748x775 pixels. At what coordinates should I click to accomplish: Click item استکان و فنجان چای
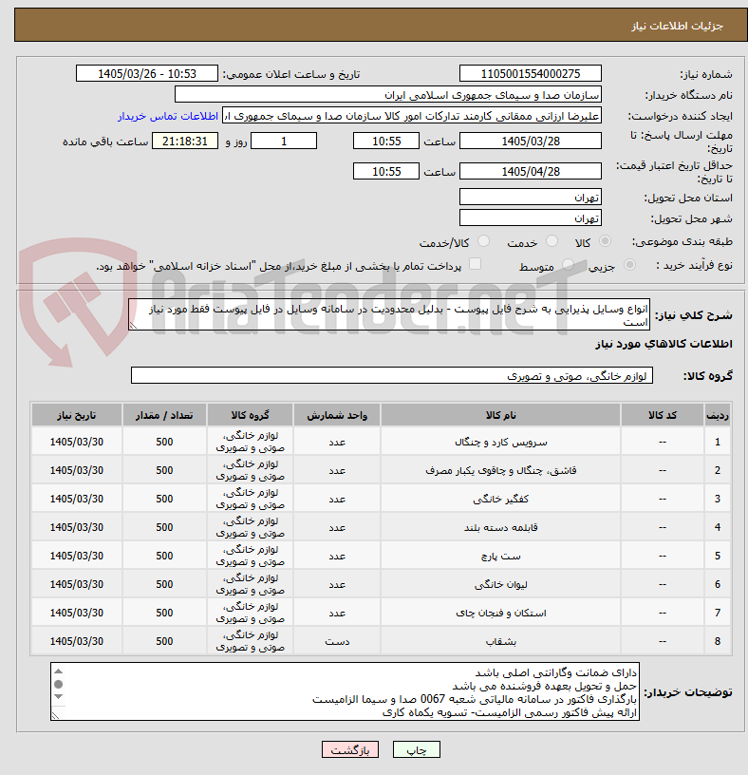point(500,613)
